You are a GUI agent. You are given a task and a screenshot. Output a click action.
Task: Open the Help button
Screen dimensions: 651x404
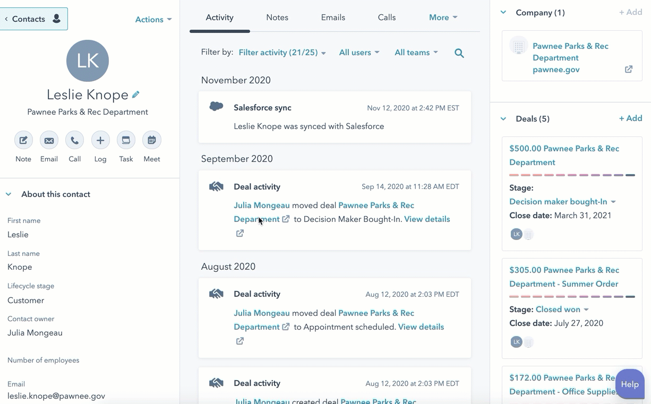(630, 384)
